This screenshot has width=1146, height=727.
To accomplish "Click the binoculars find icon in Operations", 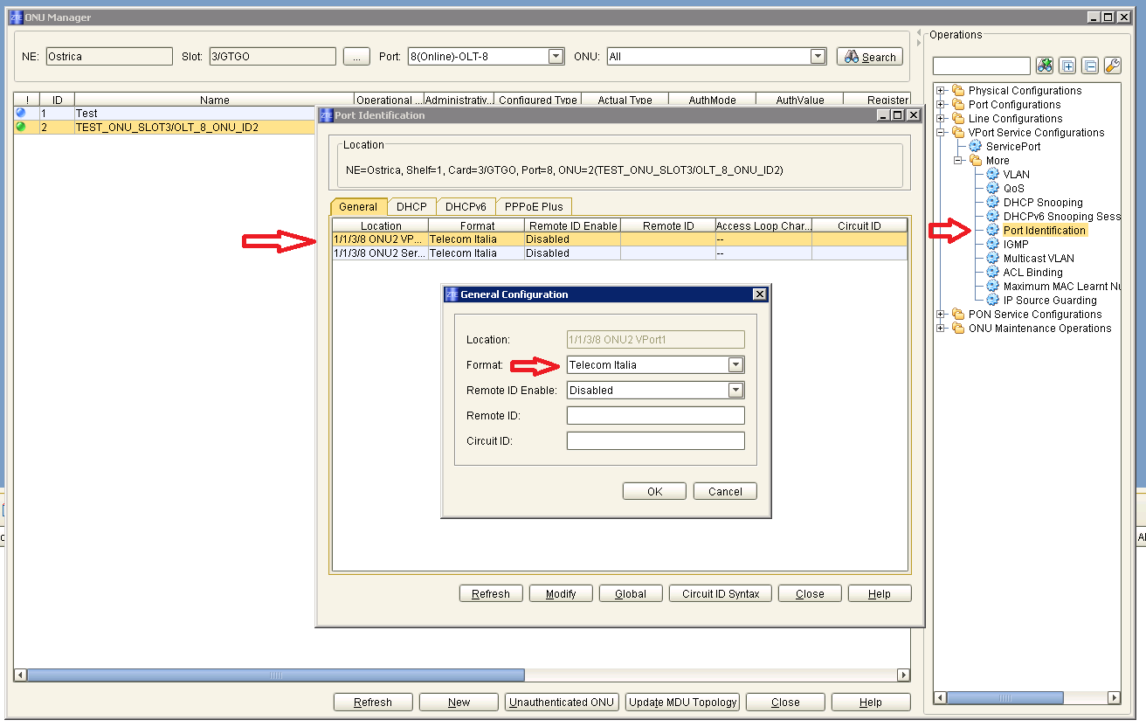I will (1045, 66).
